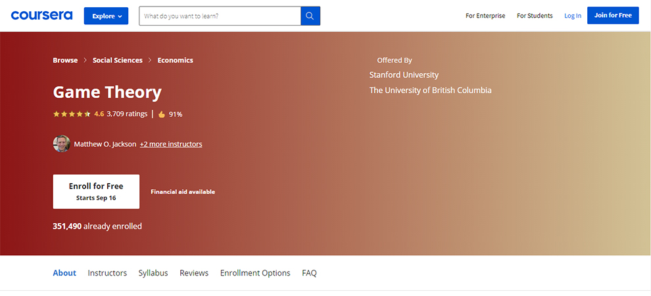Screen dimensions: 651x296
Task: Click the star rating icons
Action: coord(72,114)
